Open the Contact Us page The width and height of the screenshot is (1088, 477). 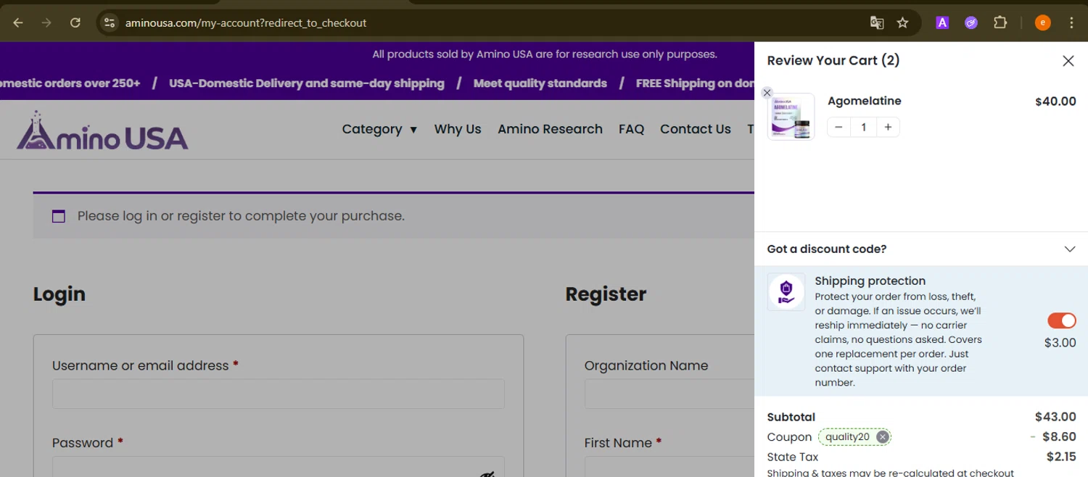pyautogui.click(x=696, y=129)
